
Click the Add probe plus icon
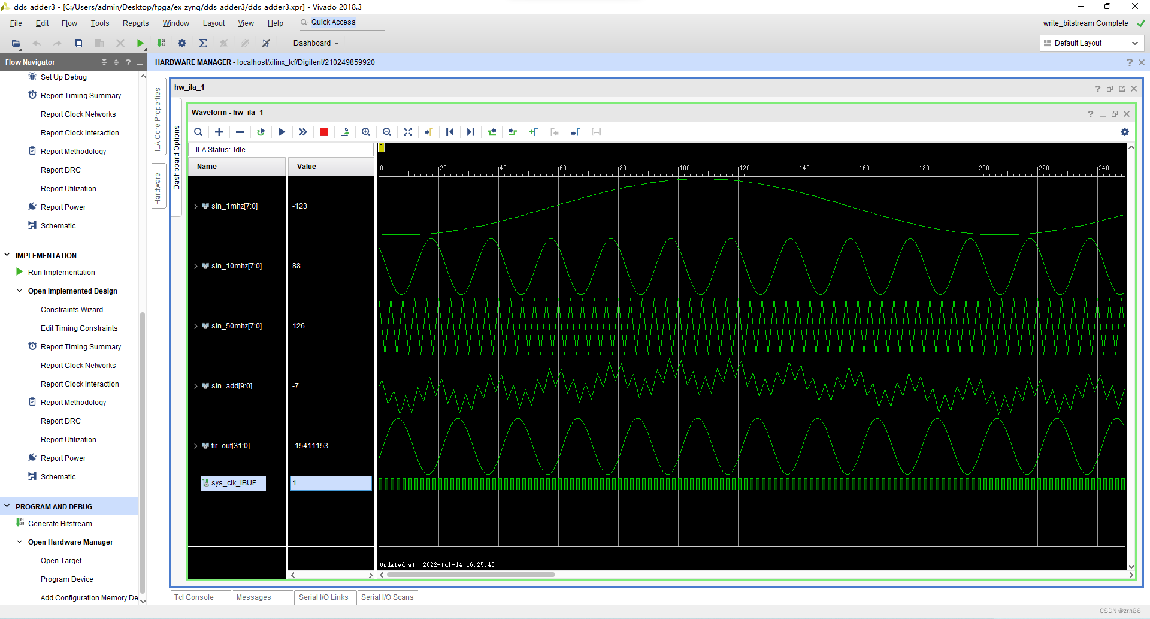(x=219, y=132)
